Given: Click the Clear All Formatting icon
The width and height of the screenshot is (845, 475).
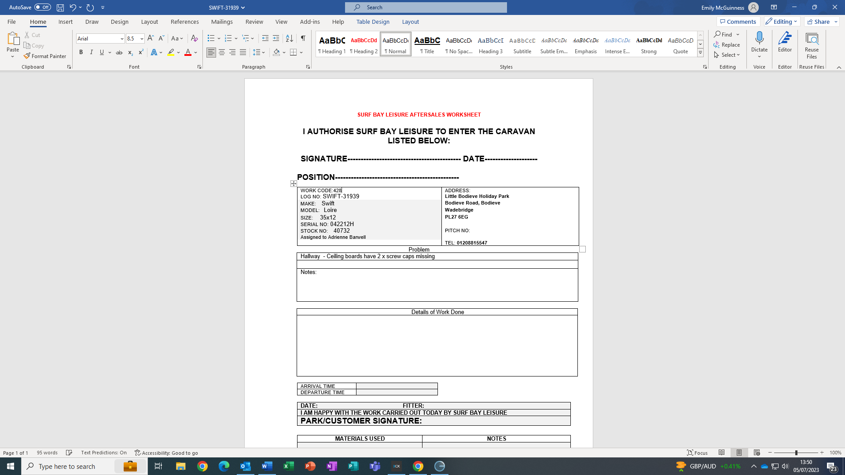Looking at the screenshot, I should click(194, 38).
